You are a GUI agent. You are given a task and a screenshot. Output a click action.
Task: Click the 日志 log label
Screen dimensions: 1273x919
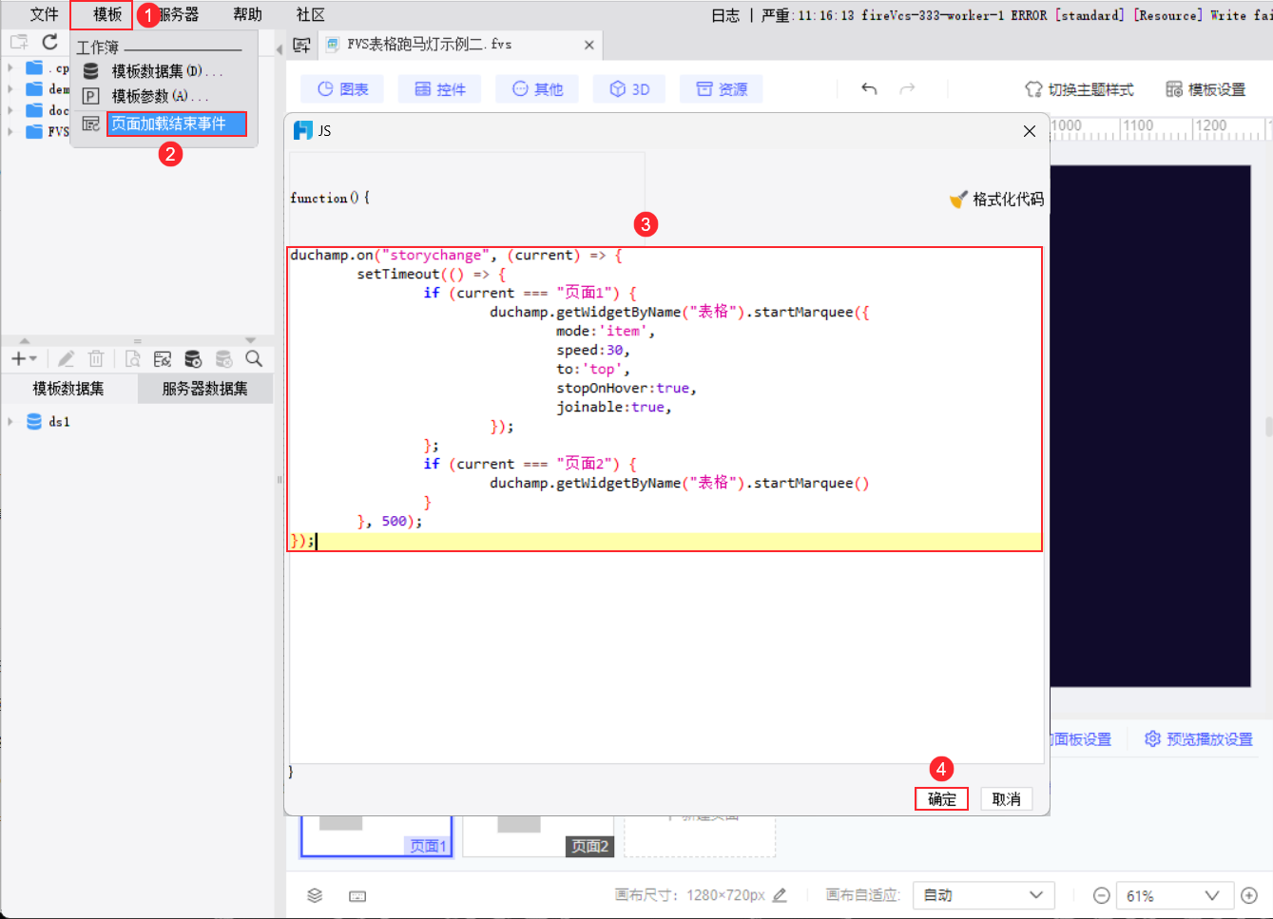point(725,15)
